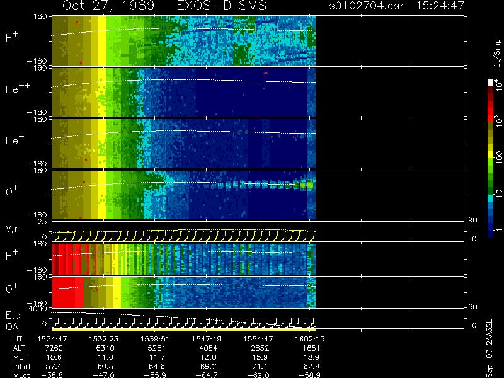Image resolution: width=504 pixels, height=378 pixels.
Task: Click the yellow segment of the colorbar near 100
Action: tap(491, 154)
